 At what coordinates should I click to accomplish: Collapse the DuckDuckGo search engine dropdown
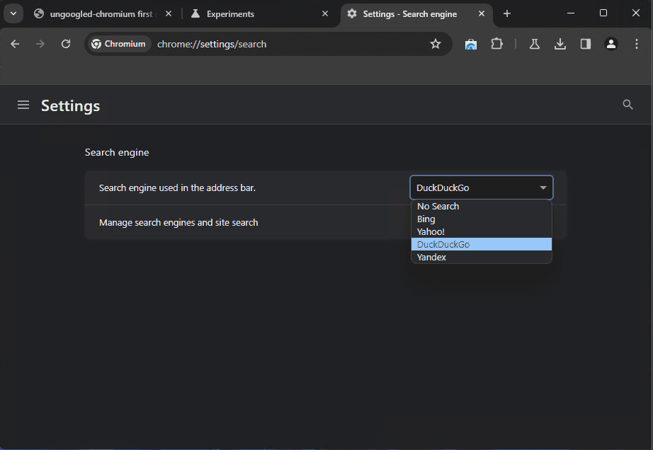(482, 187)
